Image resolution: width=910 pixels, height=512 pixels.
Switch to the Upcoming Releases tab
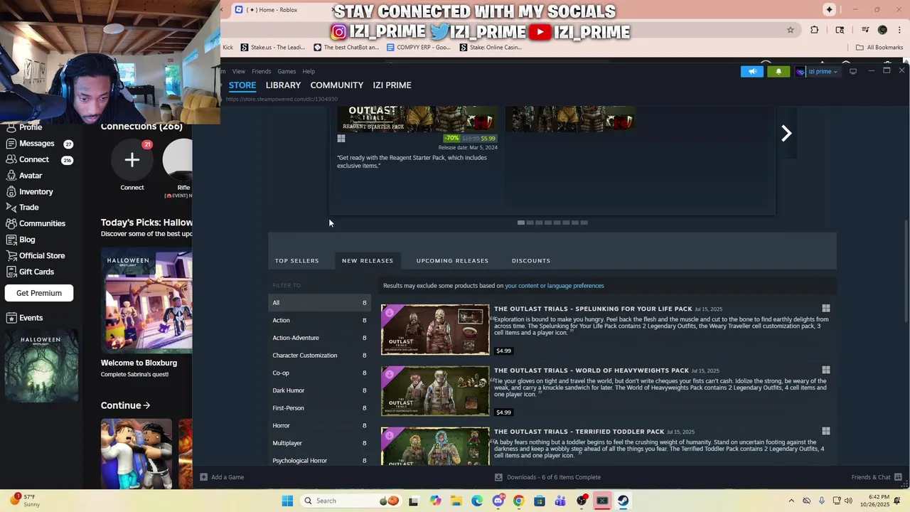pos(452,260)
